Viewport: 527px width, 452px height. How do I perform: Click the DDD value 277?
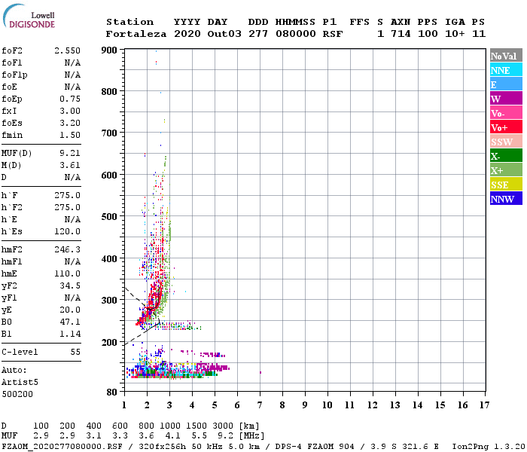click(x=258, y=34)
